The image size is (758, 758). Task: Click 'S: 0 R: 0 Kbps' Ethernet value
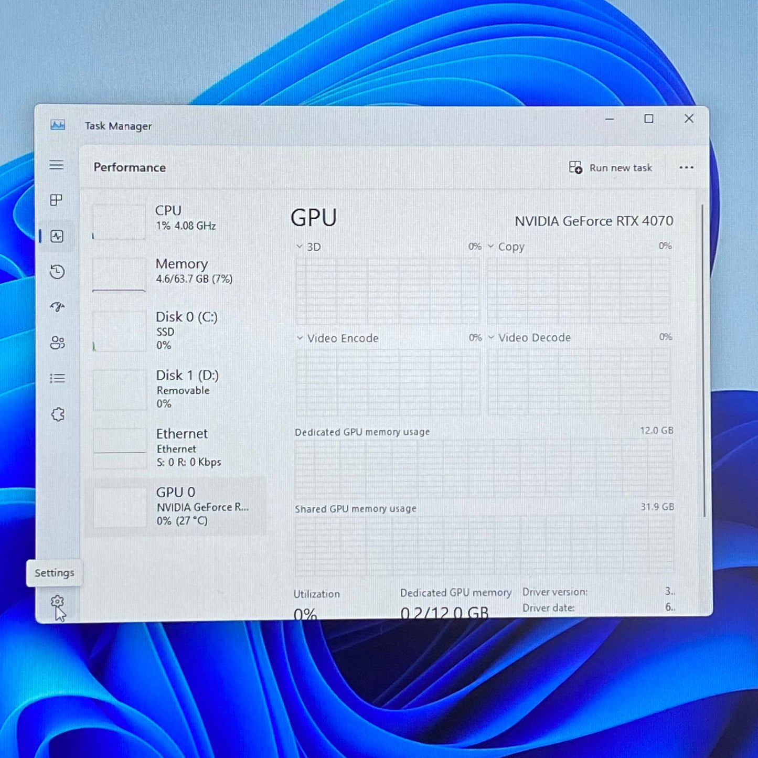tap(189, 462)
